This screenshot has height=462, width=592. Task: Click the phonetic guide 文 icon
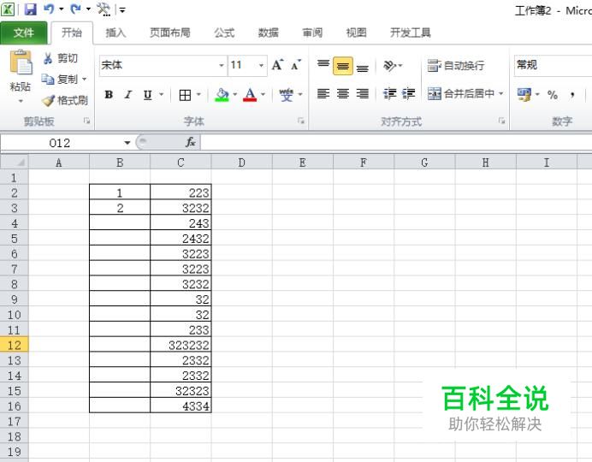[x=287, y=94]
